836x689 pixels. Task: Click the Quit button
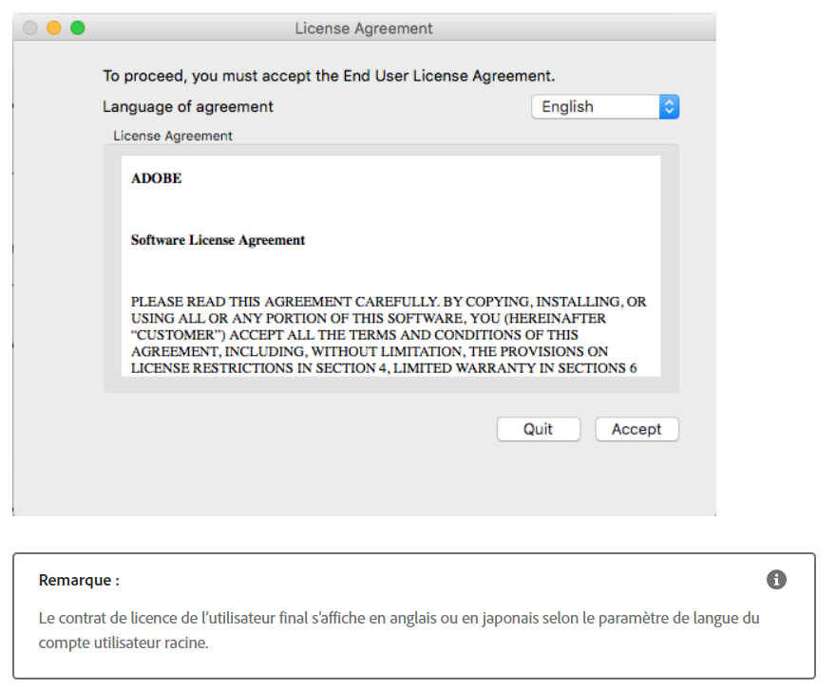[539, 429]
